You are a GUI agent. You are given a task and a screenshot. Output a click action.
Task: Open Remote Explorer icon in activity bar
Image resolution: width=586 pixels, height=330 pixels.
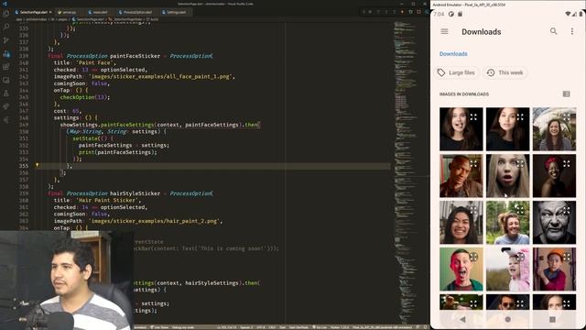point(6,80)
